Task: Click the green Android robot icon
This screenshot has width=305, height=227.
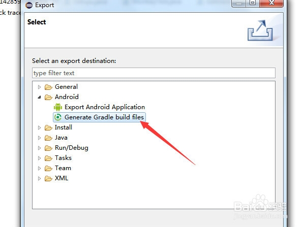Action: 58,107
